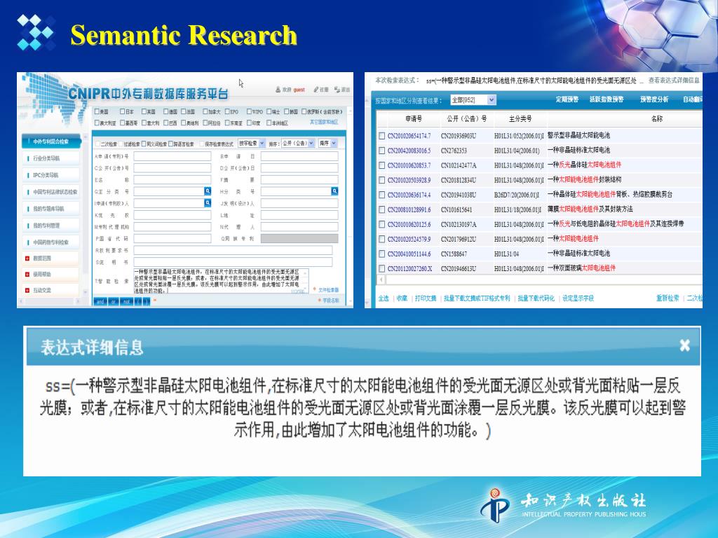Screen dimensions: 718x538
Task: Open 中国药物专利检索 sidebar item
Action: click(x=50, y=242)
